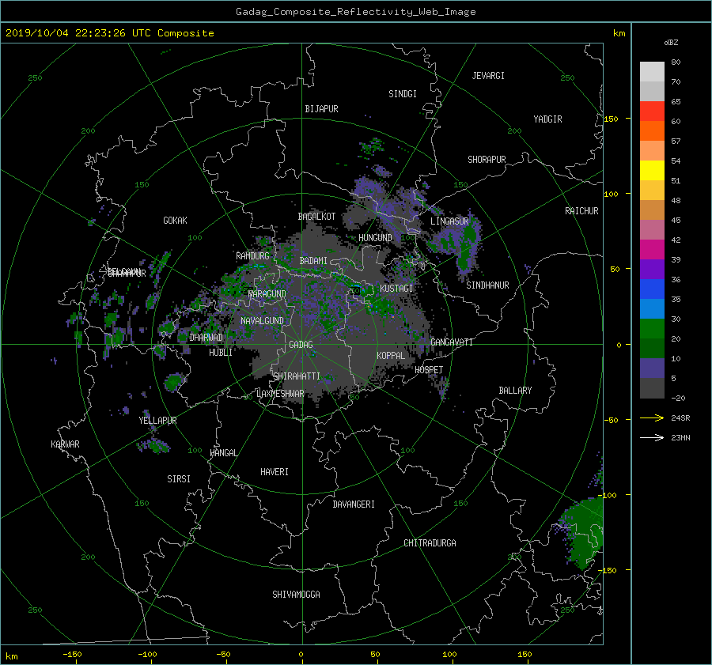
Task: Pick the magenta 42–39 dBZ legend swatch
Action: tap(652, 249)
